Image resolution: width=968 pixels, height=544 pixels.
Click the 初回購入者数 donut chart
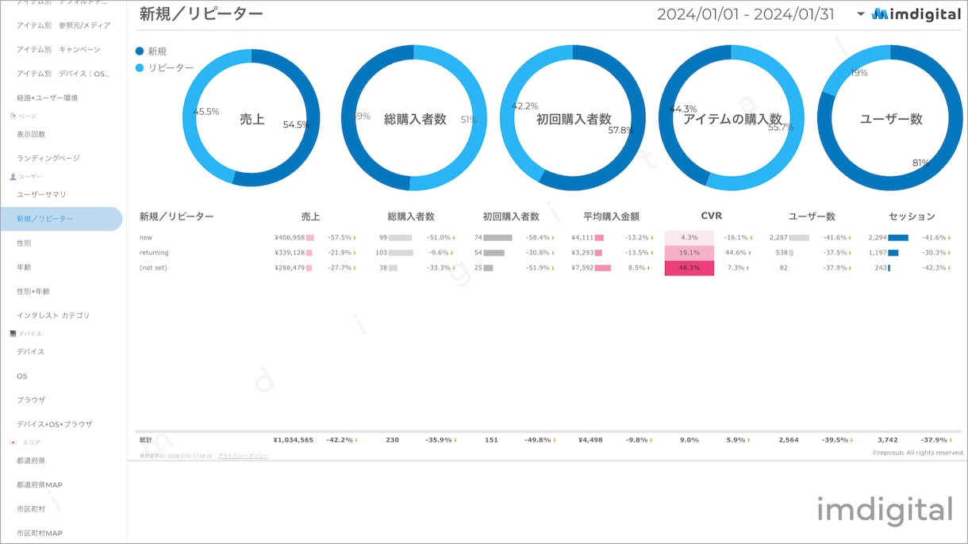click(x=573, y=118)
